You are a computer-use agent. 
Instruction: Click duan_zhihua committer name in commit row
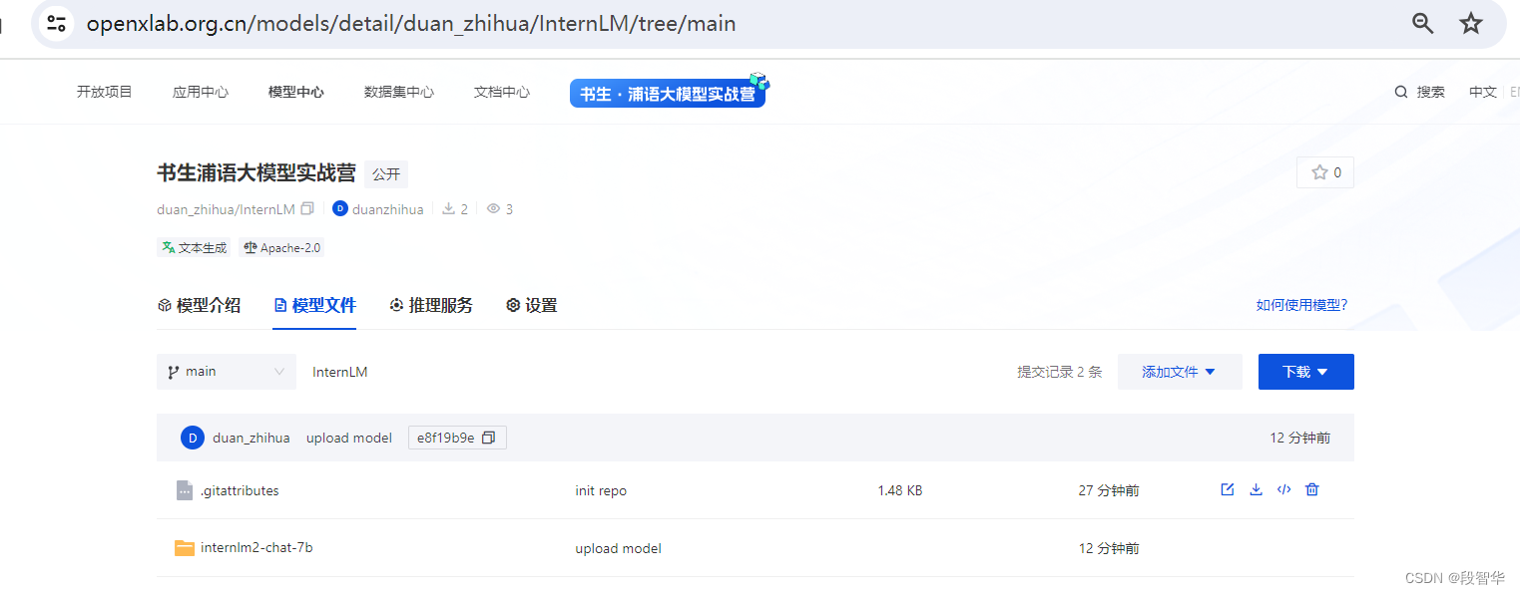click(x=252, y=438)
